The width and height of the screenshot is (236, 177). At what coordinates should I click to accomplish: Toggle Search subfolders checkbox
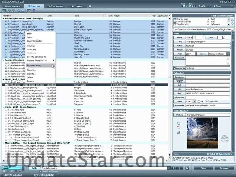pyautogui.click(x=40, y=172)
